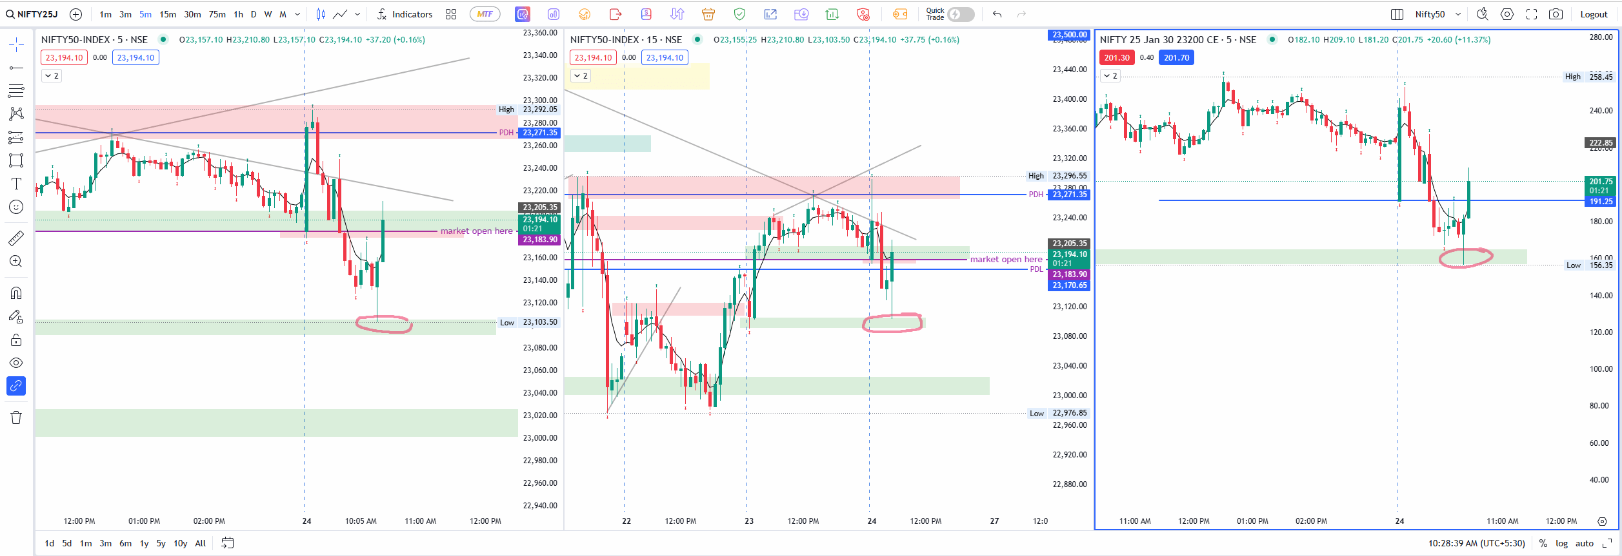Image resolution: width=1622 pixels, height=556 pixels.
Task: Toggle lock all drawing tools
Action: [16, 340]
